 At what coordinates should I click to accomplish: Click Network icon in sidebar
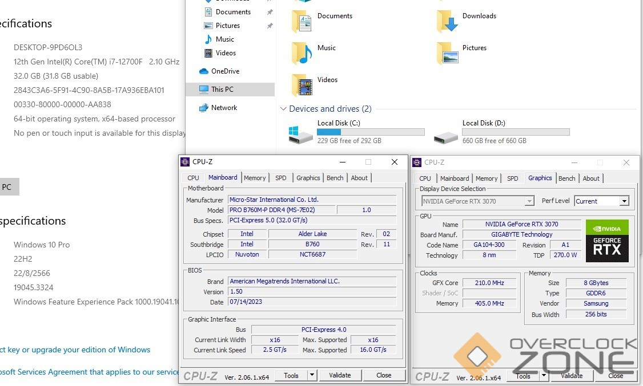[x=204, y=108]
